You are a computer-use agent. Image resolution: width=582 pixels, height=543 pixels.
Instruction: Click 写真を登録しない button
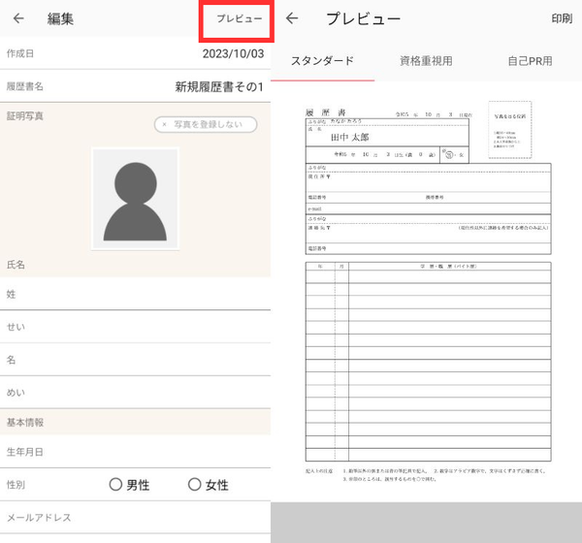[206, 124]
